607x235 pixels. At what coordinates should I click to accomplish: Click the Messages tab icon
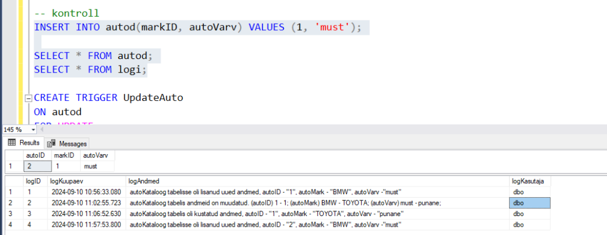coord(51,144)
